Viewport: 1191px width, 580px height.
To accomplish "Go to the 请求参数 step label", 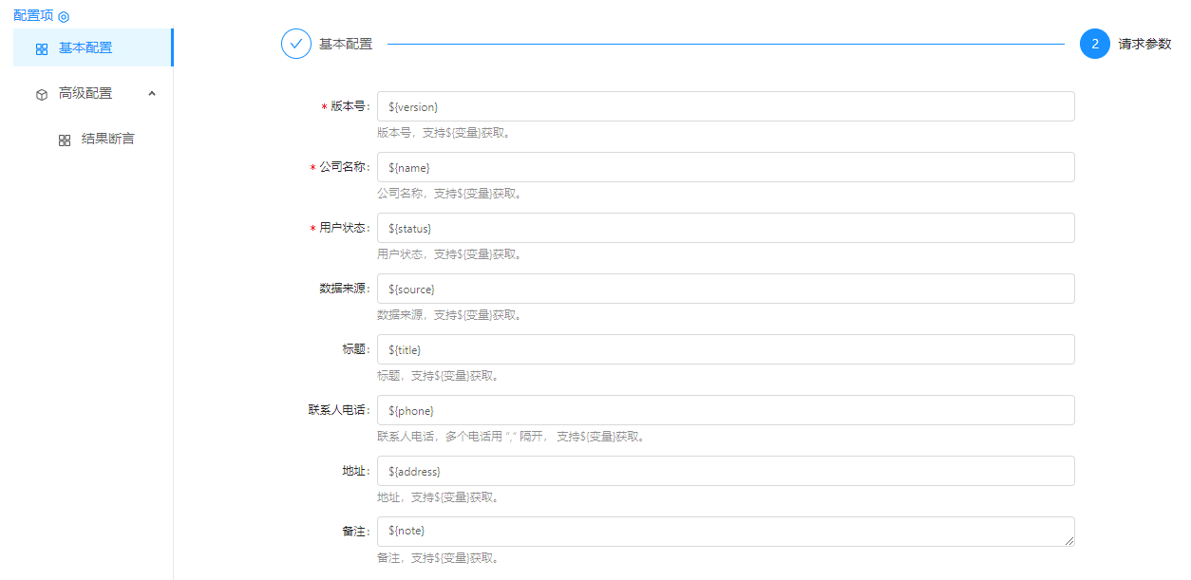I will 1144,44.
